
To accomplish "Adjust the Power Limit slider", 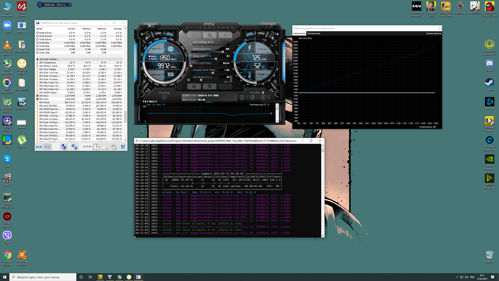I will [209, 52].
